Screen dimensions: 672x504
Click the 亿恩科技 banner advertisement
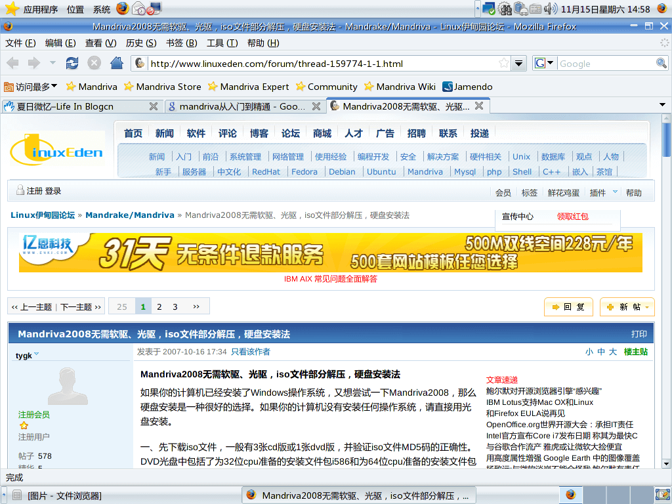point(331,253)
